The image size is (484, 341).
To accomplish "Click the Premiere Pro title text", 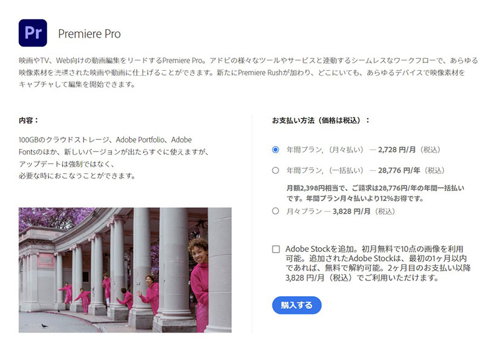I will (89, 34).
